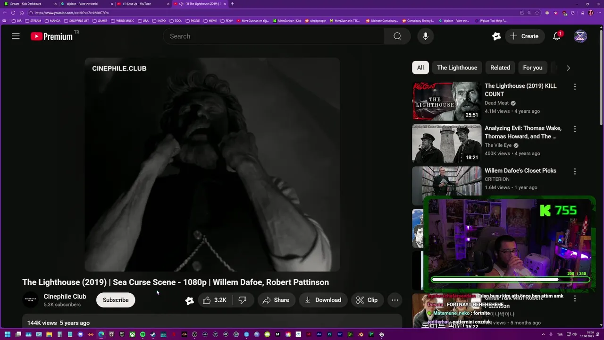Open GAMES bookmarks folder

tap(100, 21)
